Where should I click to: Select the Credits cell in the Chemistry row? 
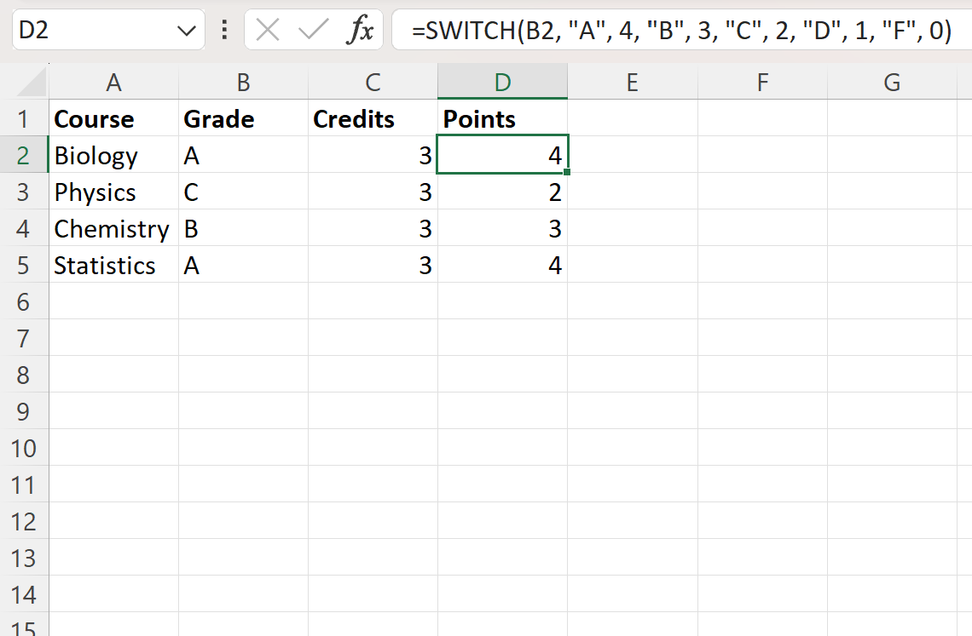coord(373,228)
